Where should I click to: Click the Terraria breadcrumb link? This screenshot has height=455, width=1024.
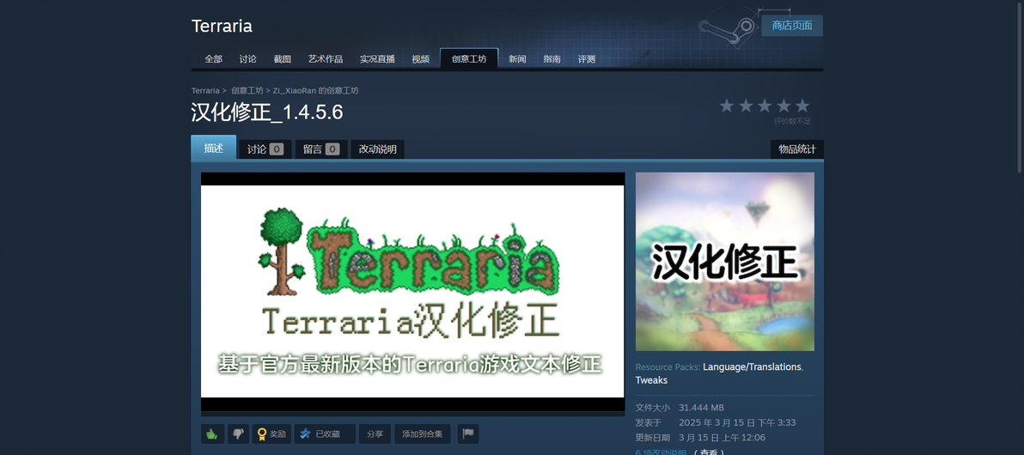(205, 91)
